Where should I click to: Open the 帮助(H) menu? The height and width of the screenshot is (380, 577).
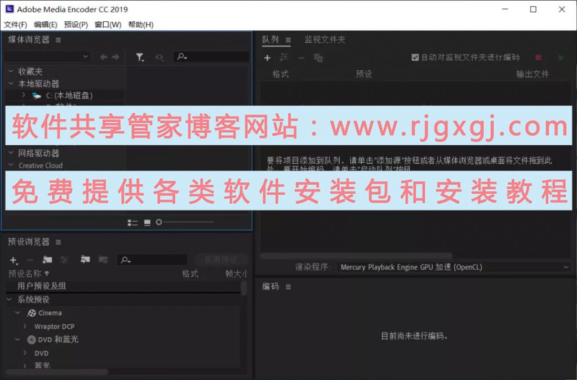pyautogui.click(x=140, y=25)
